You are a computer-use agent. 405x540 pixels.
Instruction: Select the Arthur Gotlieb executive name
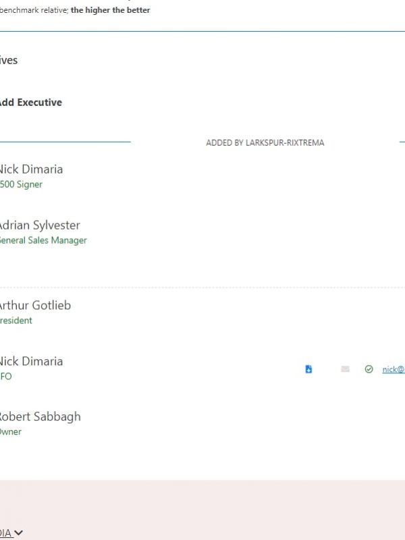[x=34, y=305]
